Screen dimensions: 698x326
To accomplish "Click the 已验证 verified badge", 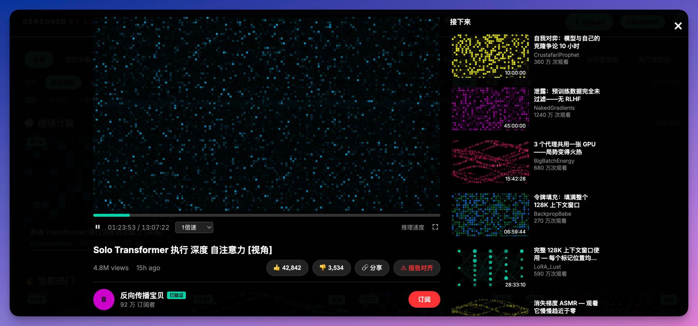I will click(x=176, y=295).
